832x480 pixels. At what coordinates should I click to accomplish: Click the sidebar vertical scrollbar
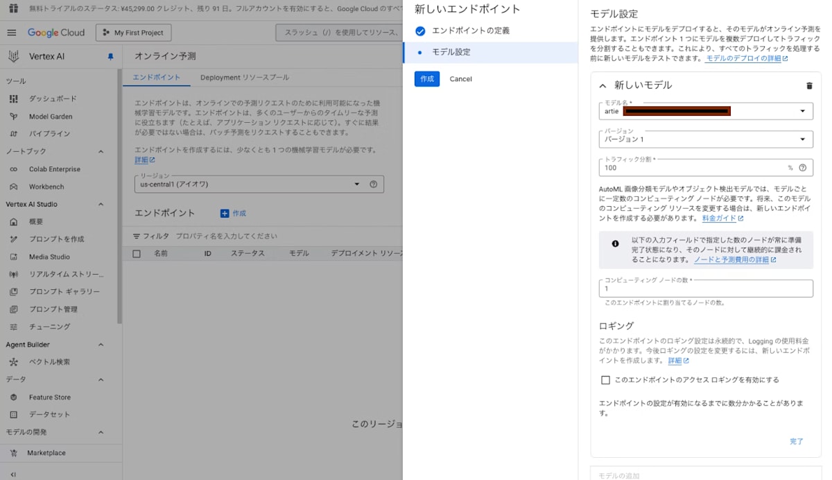click(120, 196)
